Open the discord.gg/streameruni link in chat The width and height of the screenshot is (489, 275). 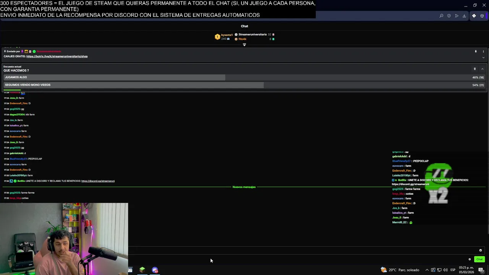(x=98, y=181)
